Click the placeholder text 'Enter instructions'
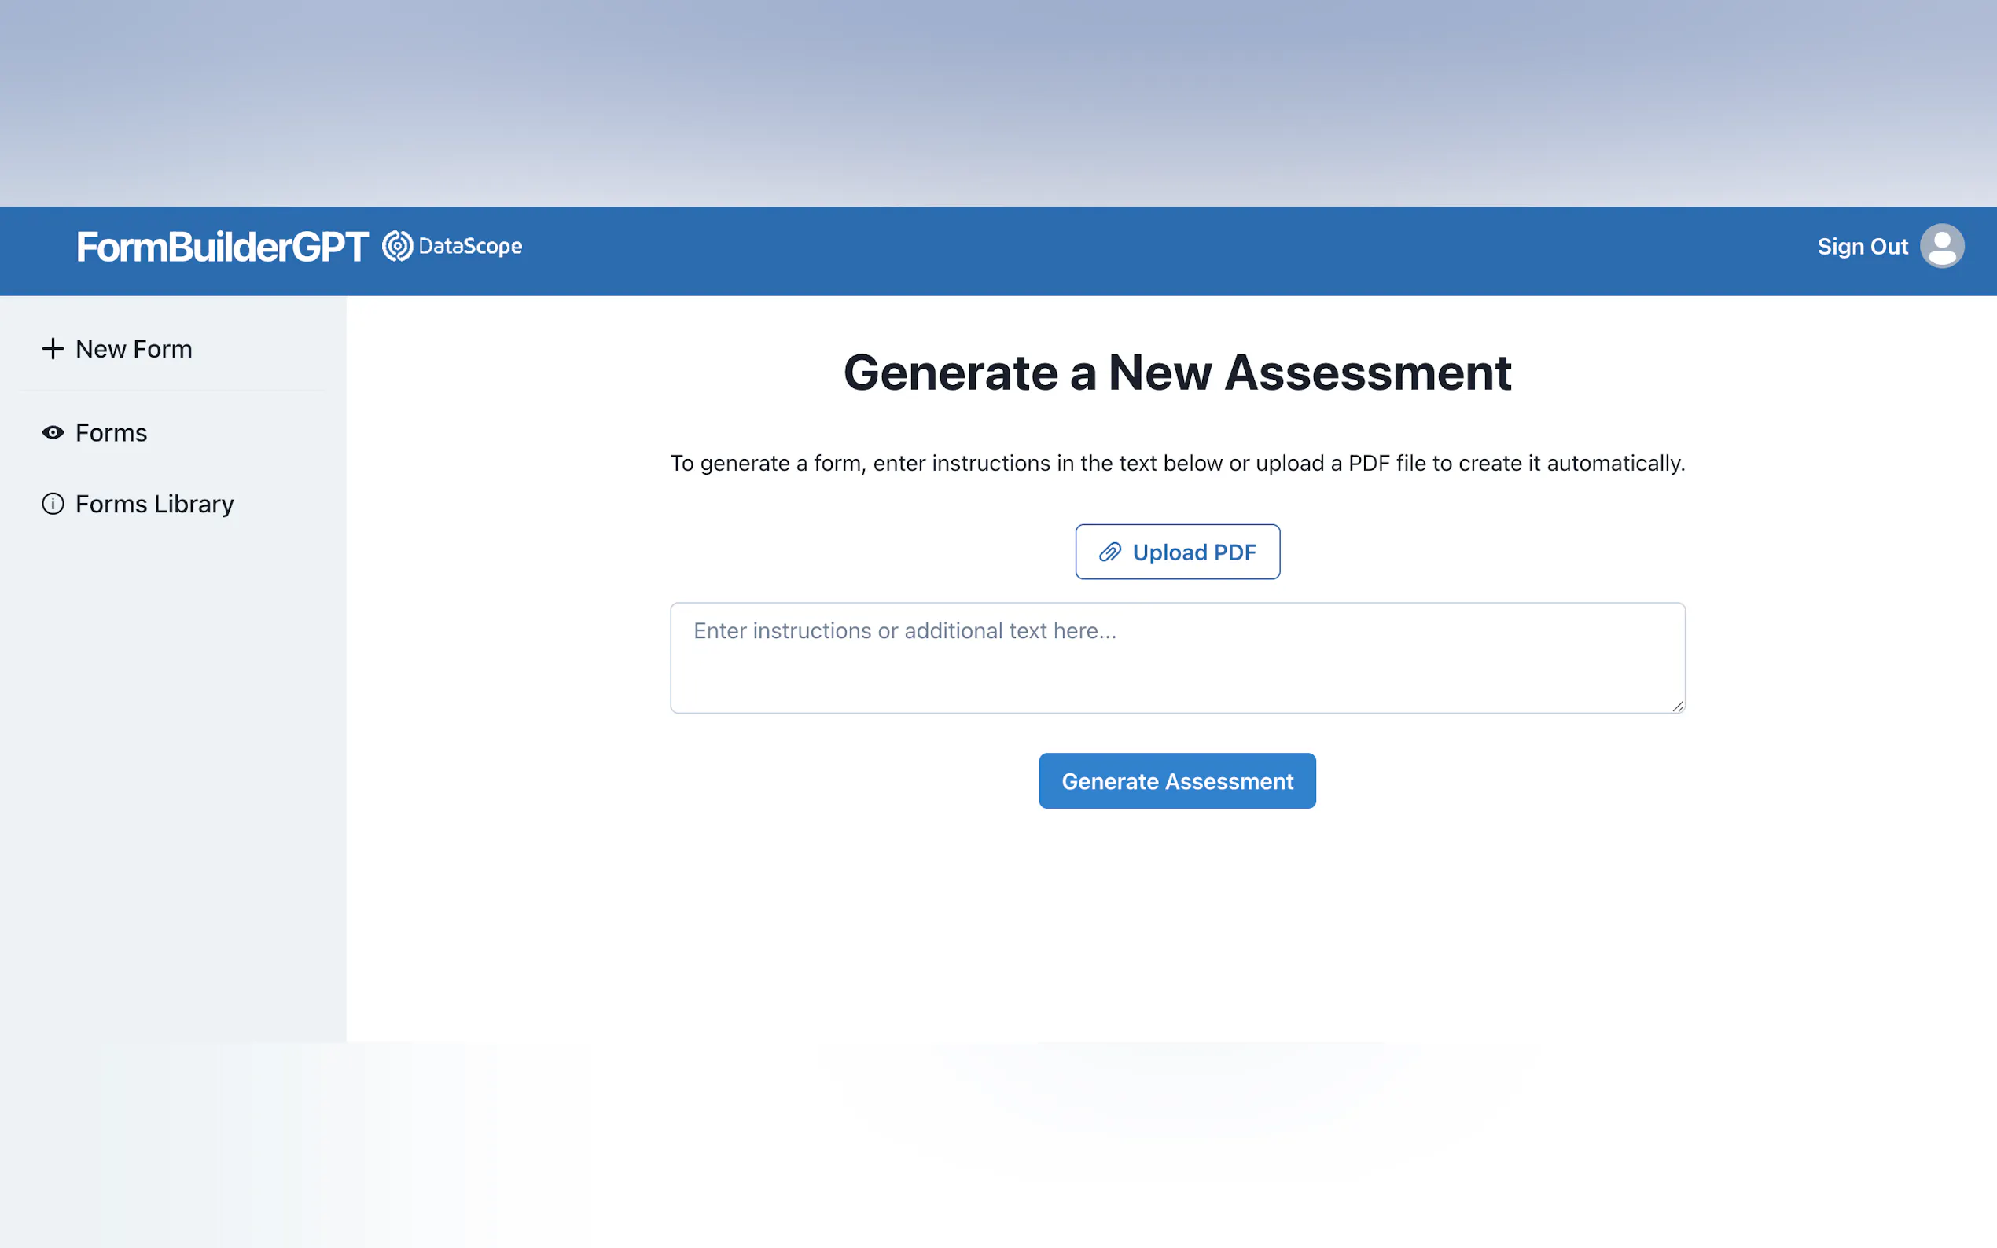This screenshot has width=1997, height=1248. (904, 630)
